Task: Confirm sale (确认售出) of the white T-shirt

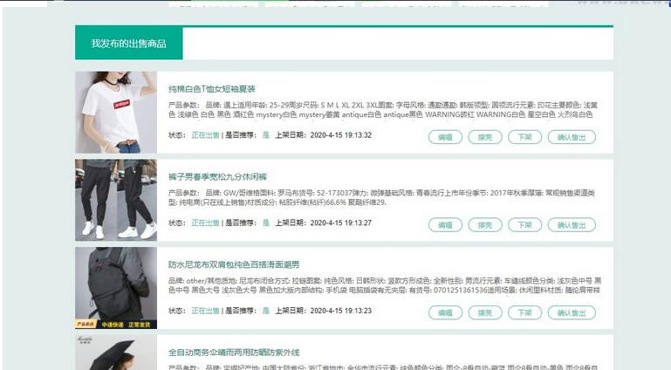Action: click(572, 137)
